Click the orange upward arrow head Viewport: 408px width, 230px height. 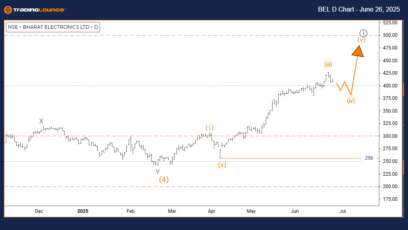click(358, 52)
